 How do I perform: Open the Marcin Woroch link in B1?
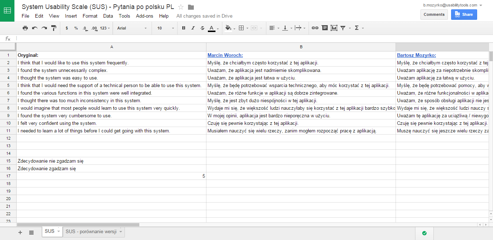(225, 55)
